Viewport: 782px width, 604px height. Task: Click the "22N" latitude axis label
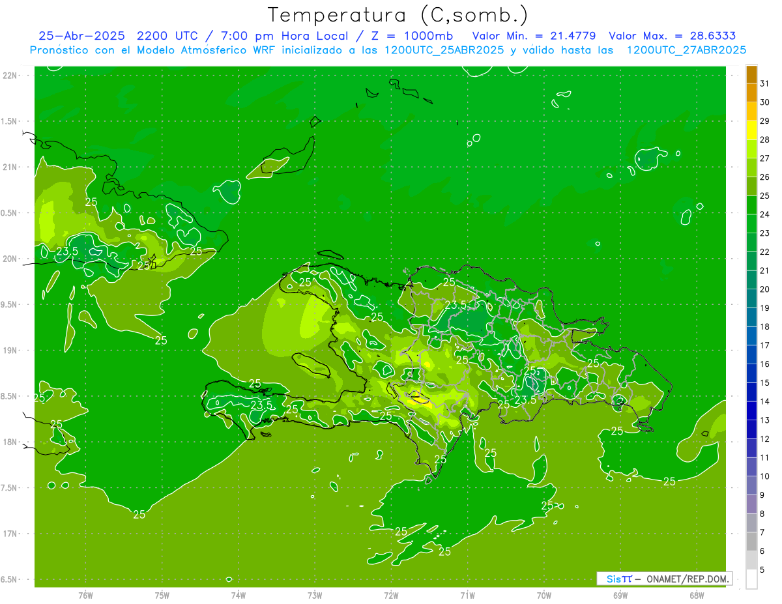pos(10,76)
